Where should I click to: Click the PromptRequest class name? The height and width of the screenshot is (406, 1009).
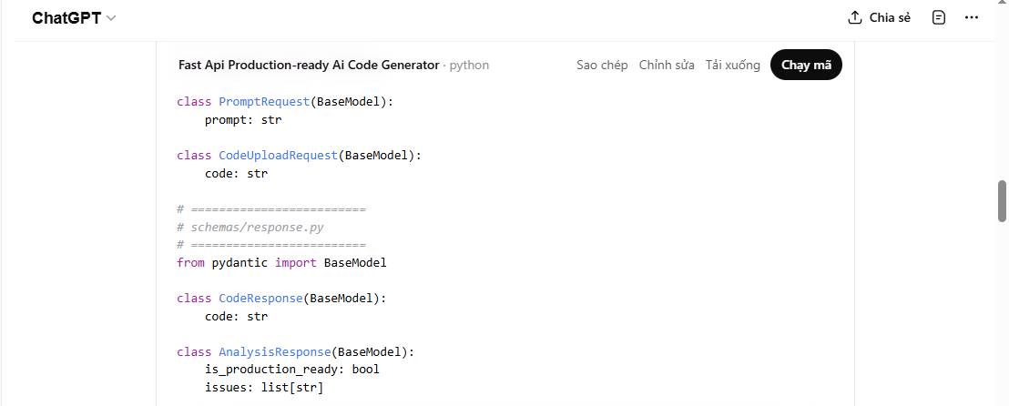pyautogui.click(x=264, y=101)
